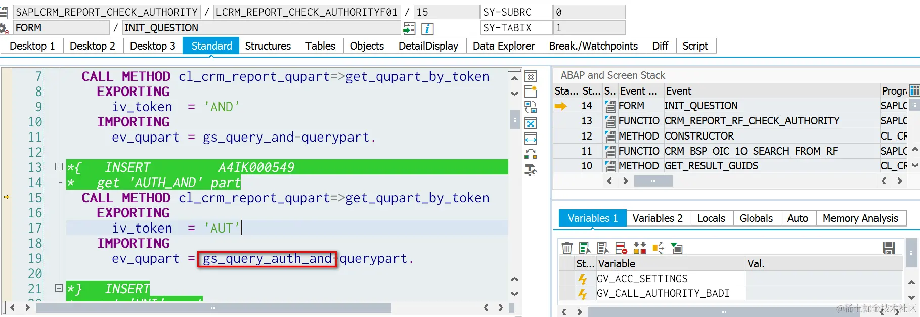Open the Data Explorer tab
This screenshot has width=920, height=317.
point(504,46)
